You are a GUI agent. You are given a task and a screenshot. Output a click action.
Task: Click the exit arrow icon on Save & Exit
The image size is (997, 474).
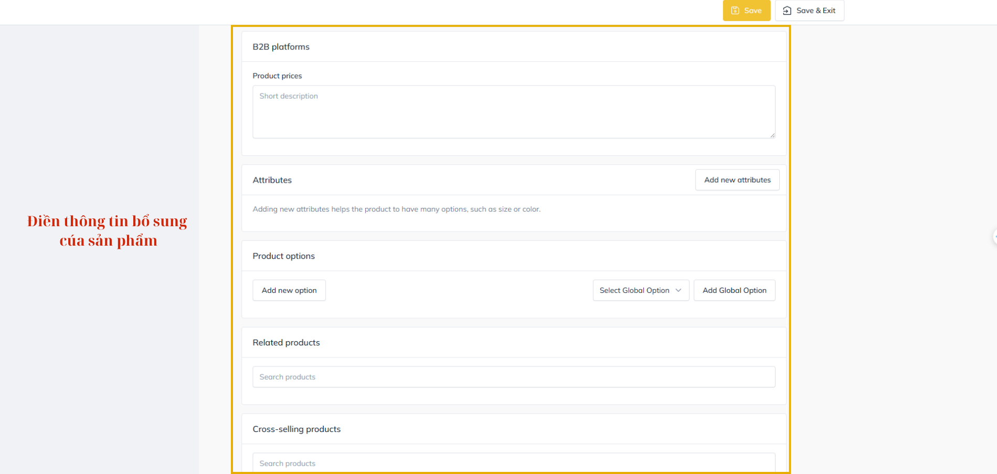[787, 10]
